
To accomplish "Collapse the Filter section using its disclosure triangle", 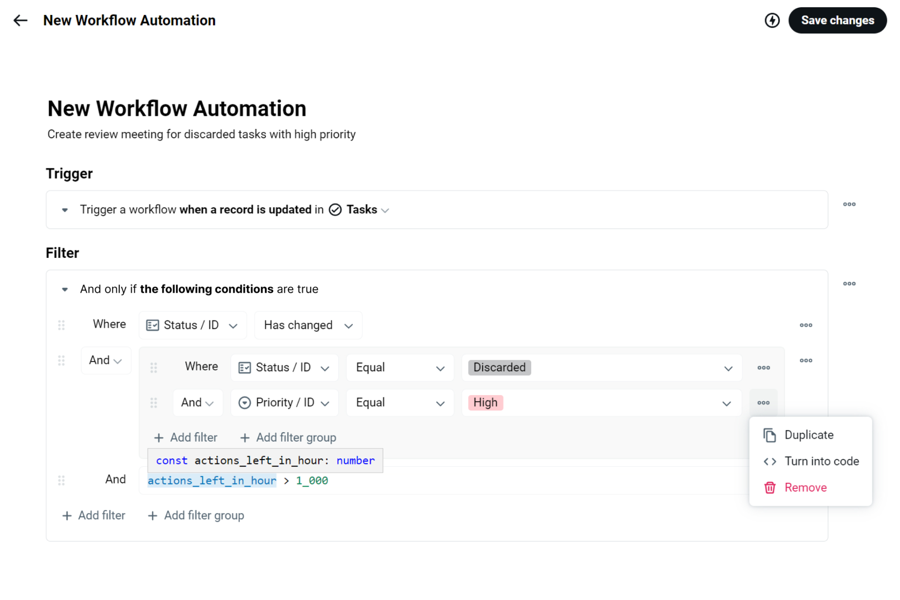I will 64,289.
